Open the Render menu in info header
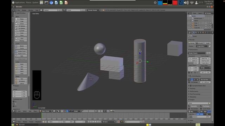Image resolution: width=225 pixels, height=126 pixels. tap(24, 10)
